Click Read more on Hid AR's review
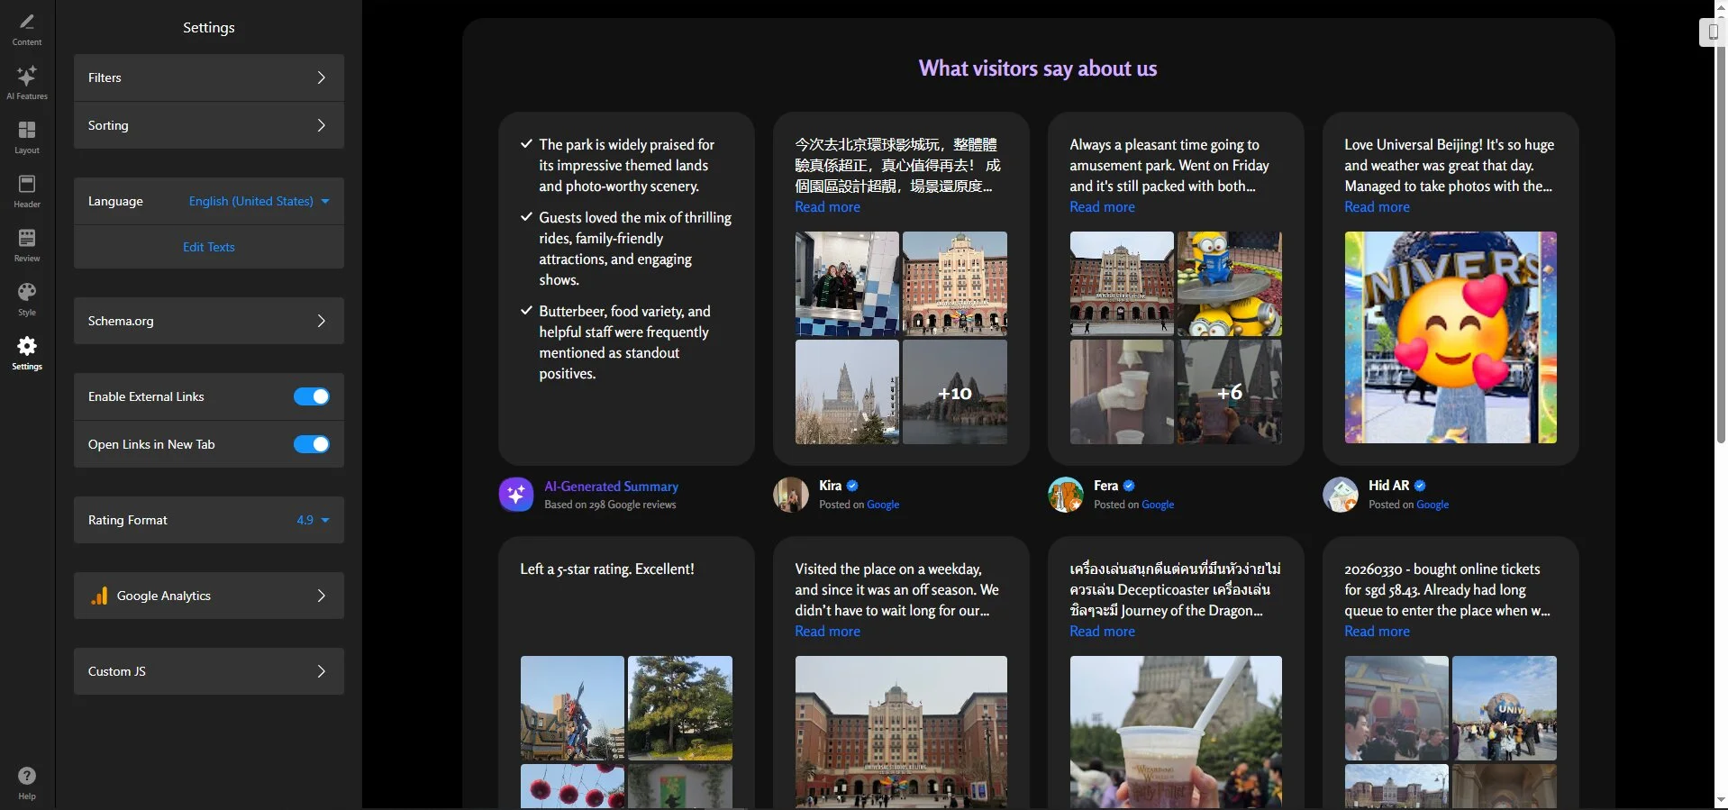Image resolution: width=1728 pixels, height=810 pixels. [x=1377, y=207]
